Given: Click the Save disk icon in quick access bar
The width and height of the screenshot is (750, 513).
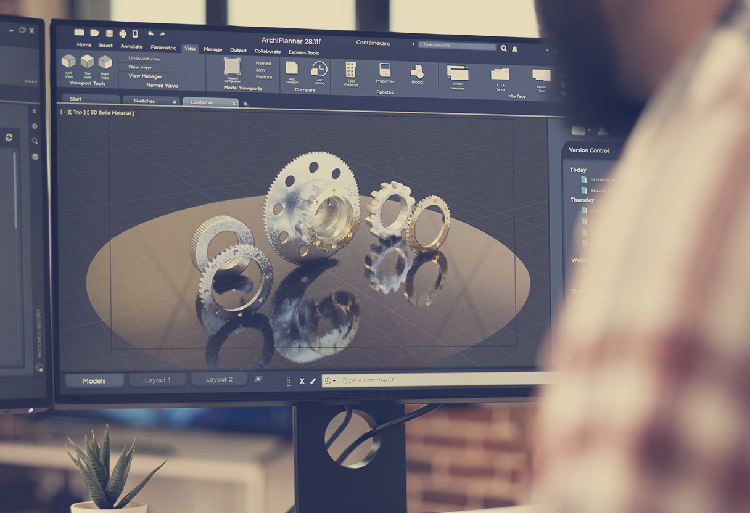Looking at the screenshot, I should (109, 33).
